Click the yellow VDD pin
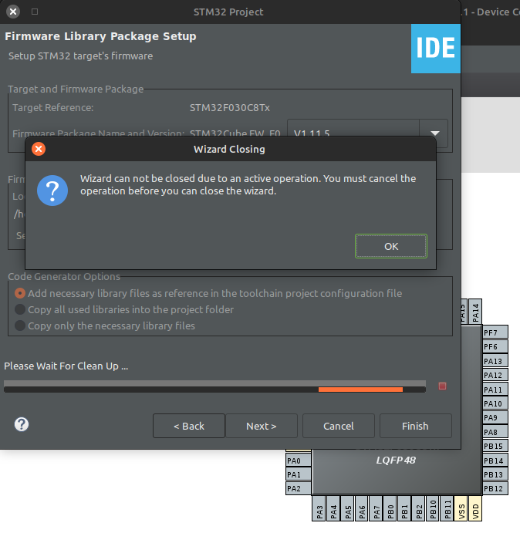This screenshot has width=520, height=533. [475, 508]
